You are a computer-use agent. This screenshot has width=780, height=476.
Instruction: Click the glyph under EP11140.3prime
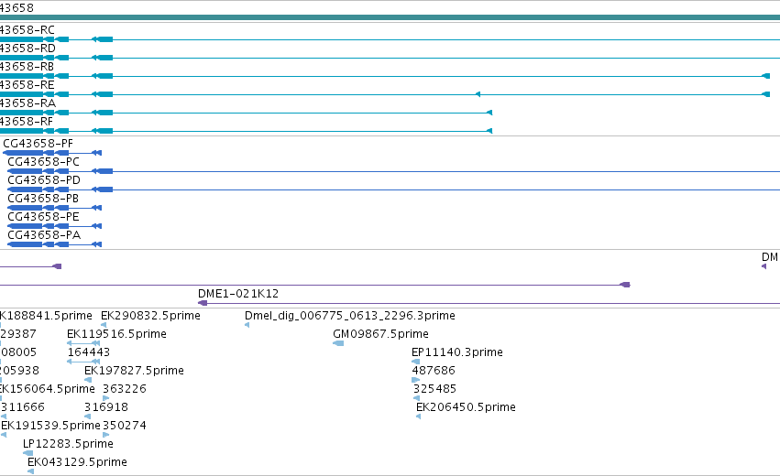point(416,362)
